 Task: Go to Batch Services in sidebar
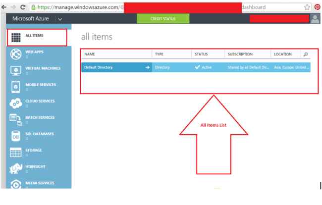(40, 117)
